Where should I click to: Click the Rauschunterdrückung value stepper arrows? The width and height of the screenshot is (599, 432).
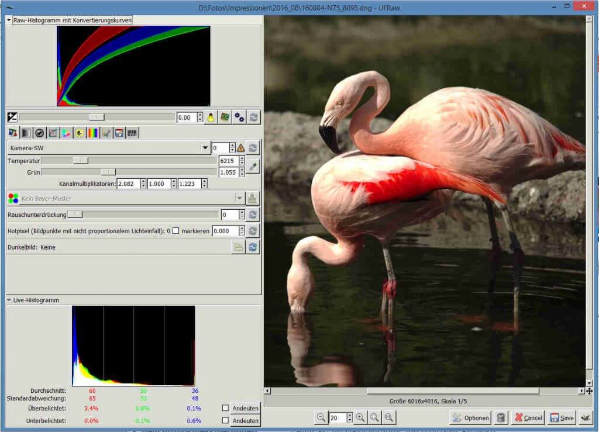coord(242,215)
